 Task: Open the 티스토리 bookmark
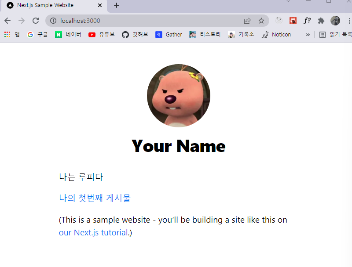click(x=205, y=35)
